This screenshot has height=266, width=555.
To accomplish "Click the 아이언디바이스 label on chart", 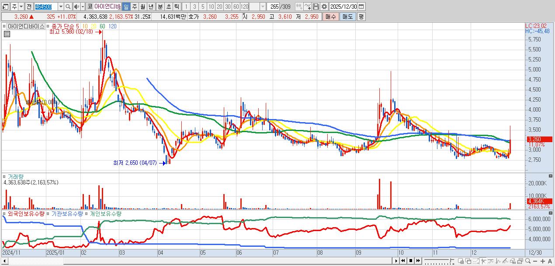I will click(26, 26).
